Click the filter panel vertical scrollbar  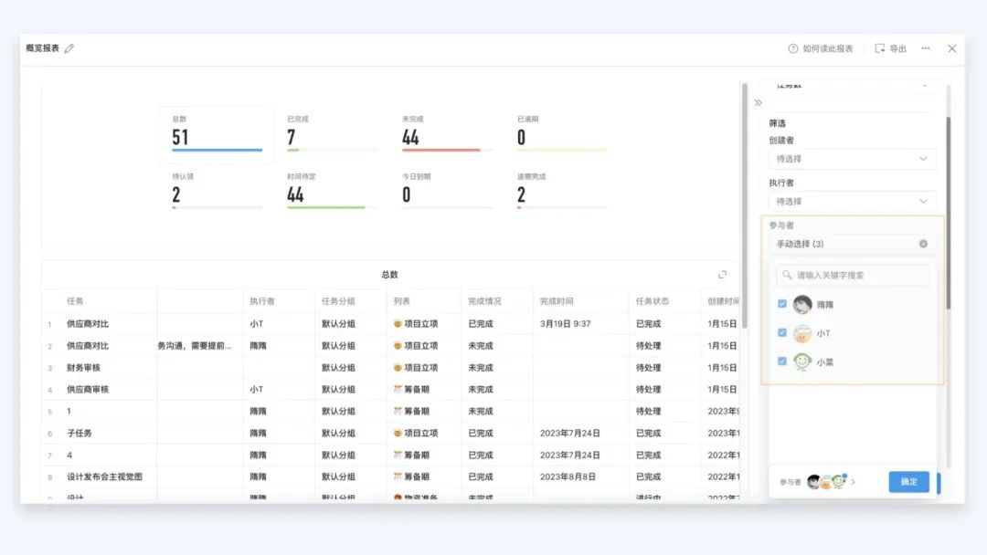click(948, 210)
